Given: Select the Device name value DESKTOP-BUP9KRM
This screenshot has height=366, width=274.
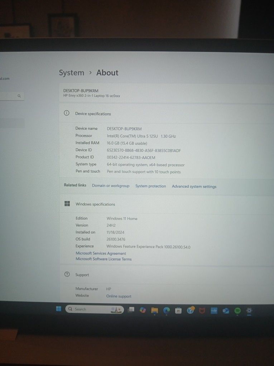Looking at the screenshot, I should coord(124,128).
